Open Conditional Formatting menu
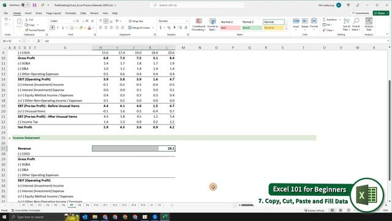This screenshot has height=221, width=392. tap(198, 25)
